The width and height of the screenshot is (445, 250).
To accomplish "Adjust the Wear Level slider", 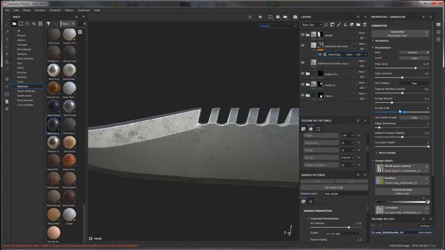I will click(x=403, y=68).
